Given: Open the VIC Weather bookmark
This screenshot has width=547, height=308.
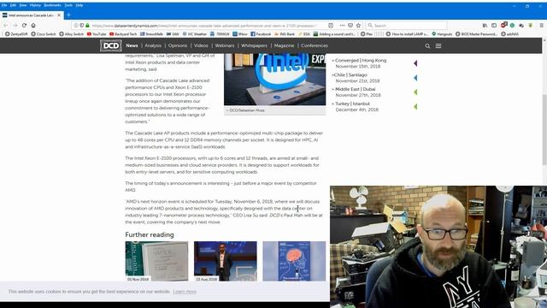Looking at the screenshot, I should [195, 34].
